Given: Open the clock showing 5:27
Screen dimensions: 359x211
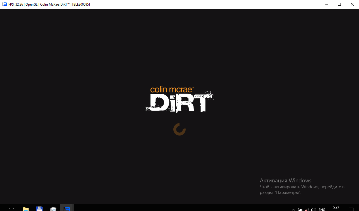Looking at the screenshot, I should pyautogui.click(x=336, y=208).
